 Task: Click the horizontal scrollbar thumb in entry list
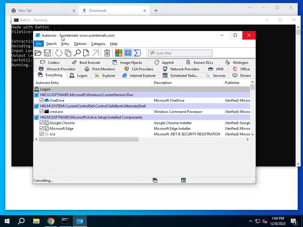pos(88,140)
